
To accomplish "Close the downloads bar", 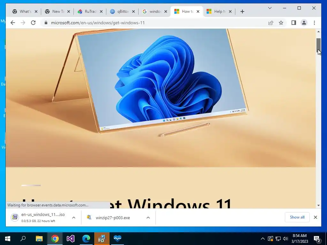I will point(315,217).
